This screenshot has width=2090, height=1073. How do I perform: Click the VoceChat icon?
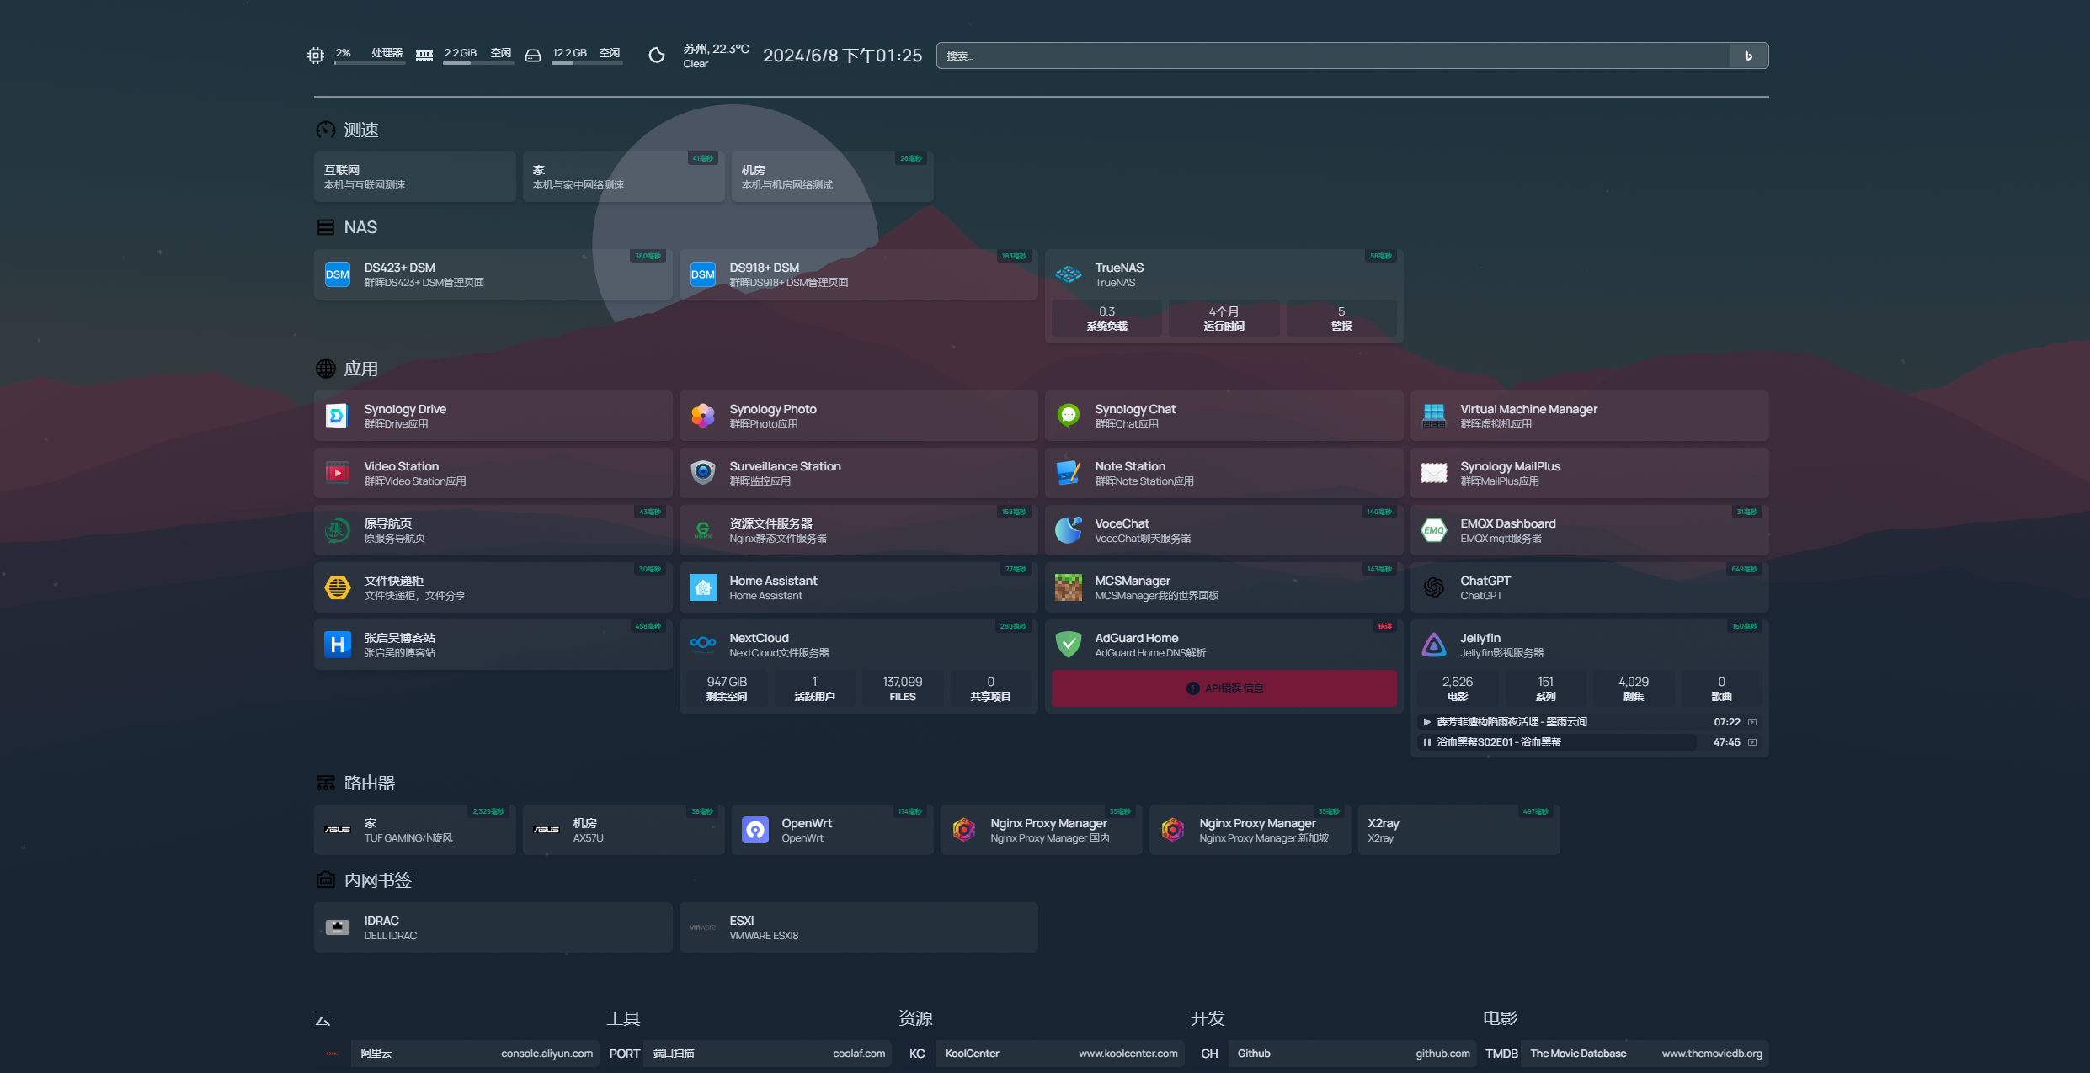click(1069, 530)
